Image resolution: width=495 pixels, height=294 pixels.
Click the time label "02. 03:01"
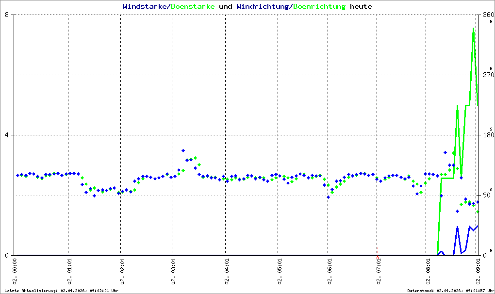pyautogui.click(x=173, y=271)
